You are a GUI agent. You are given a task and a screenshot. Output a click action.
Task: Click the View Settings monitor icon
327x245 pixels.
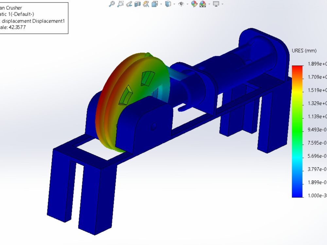tap(216, 4)
